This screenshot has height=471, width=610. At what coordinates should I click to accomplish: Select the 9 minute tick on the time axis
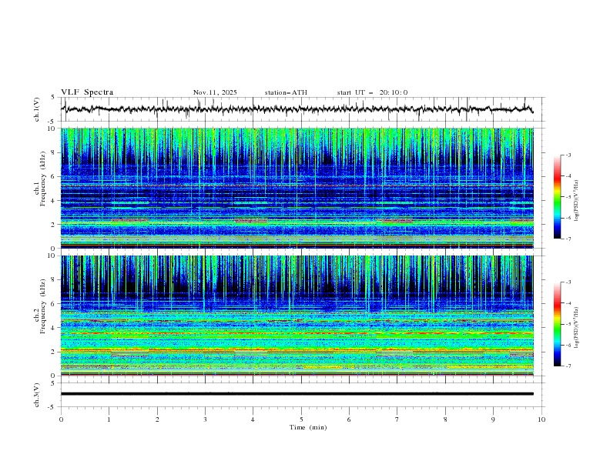(494, 419)
